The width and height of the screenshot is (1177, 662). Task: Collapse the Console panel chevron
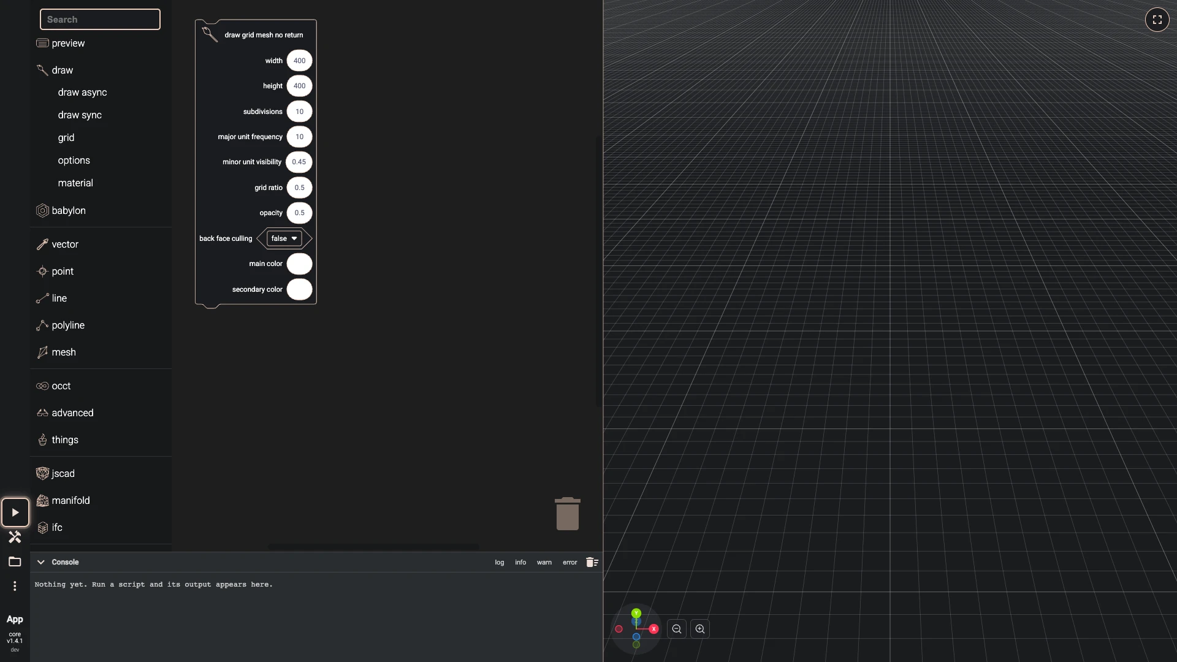[x=41, y=562]
